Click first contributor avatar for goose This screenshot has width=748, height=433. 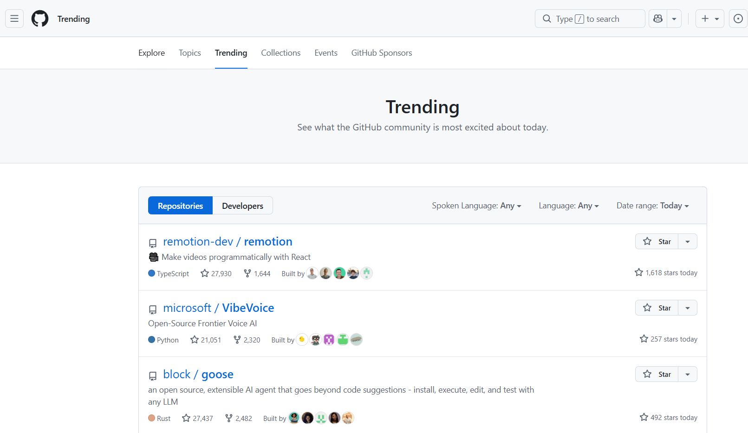tap(294, 418)
